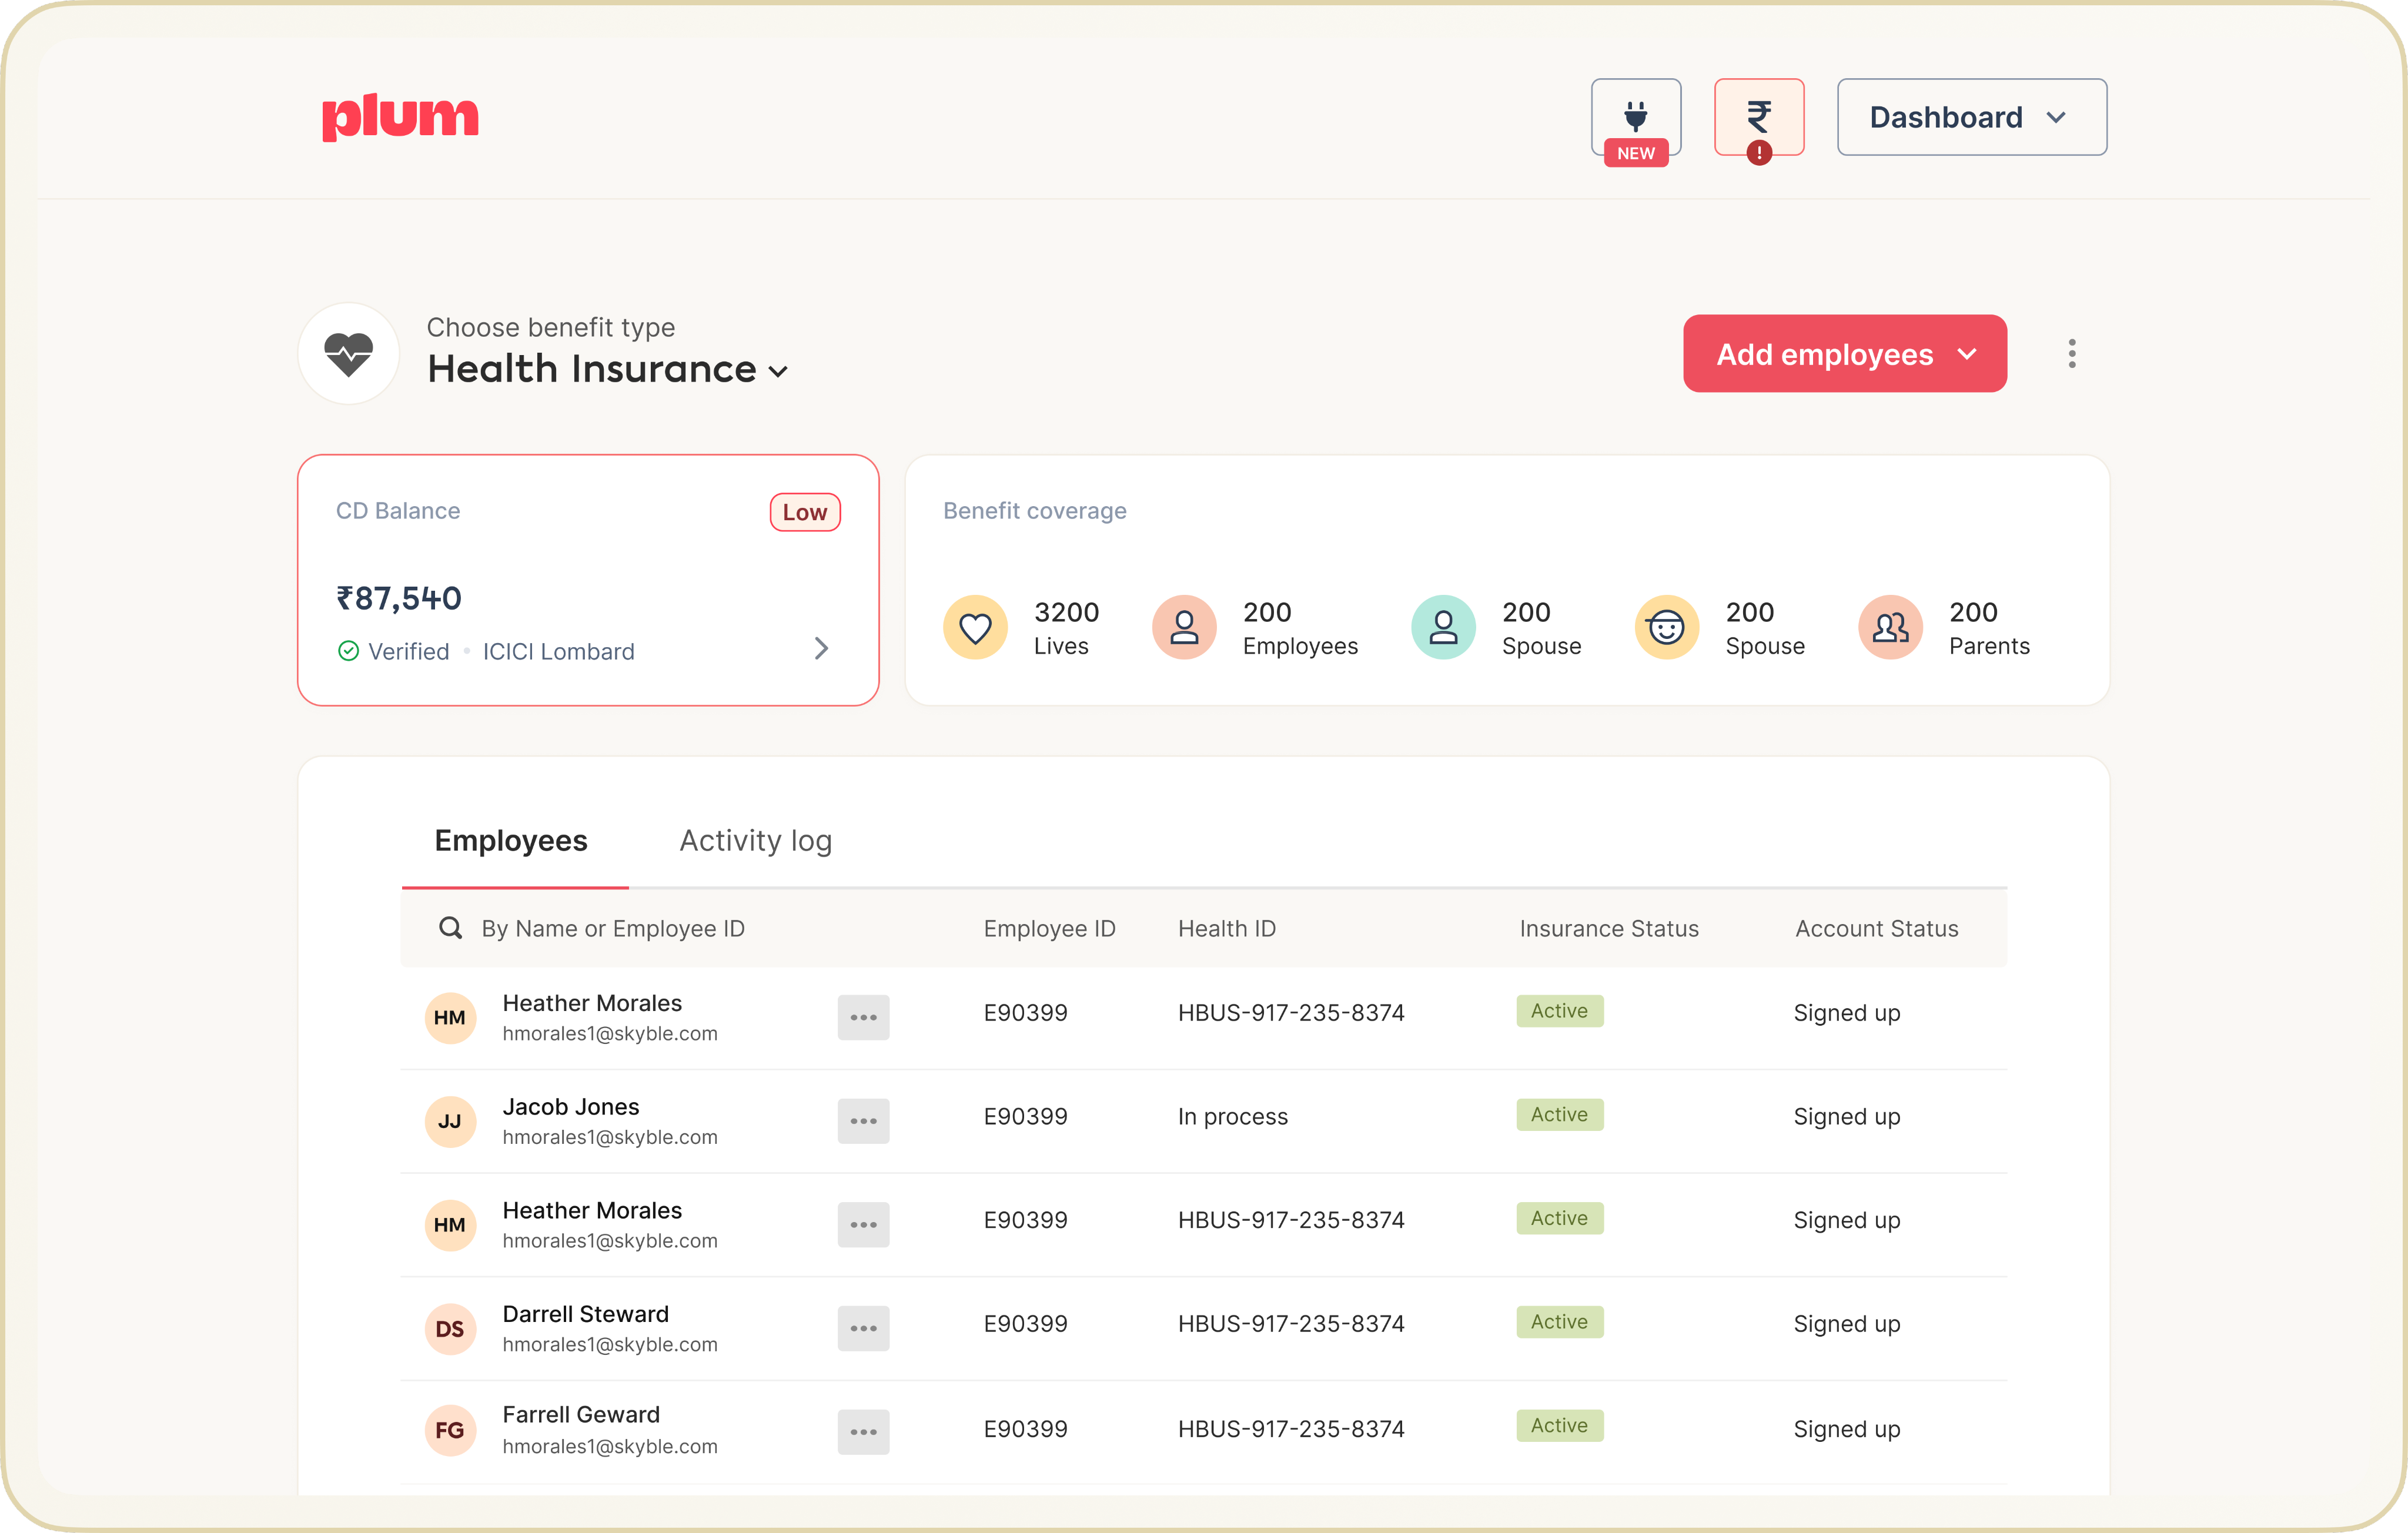This screenshot has height=1533, width=2408.
Task: Open more actions for Darrell Steward
Action: (x=863, y=1328)
